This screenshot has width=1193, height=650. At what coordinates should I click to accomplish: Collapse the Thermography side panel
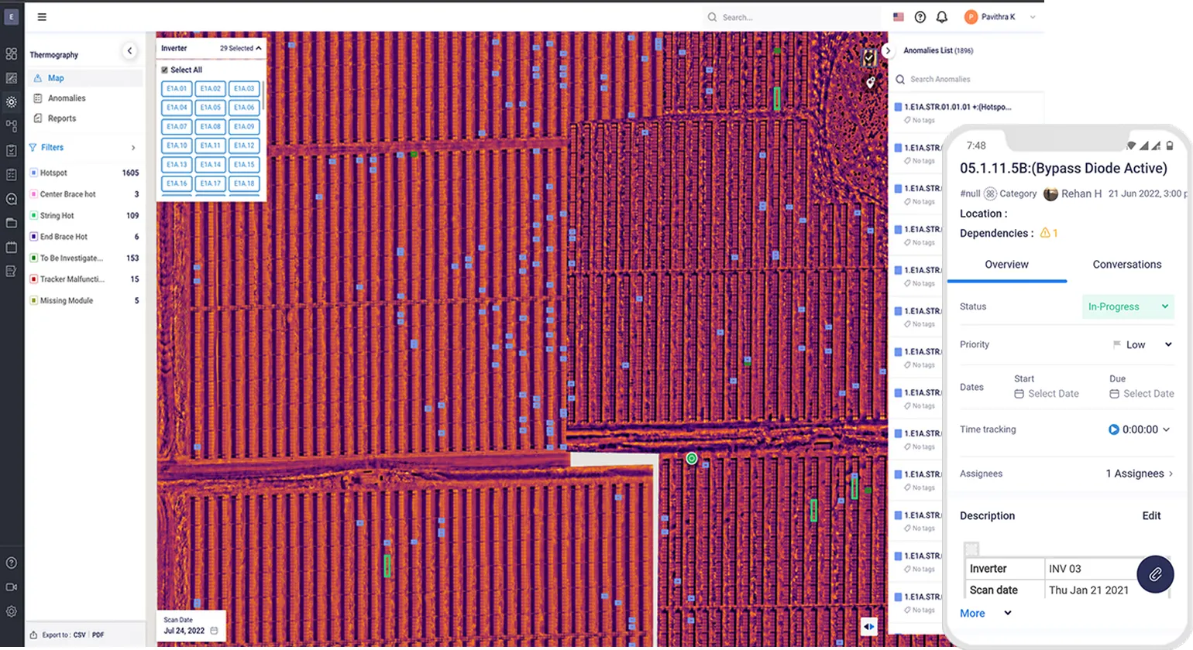[x=129, y=51]
